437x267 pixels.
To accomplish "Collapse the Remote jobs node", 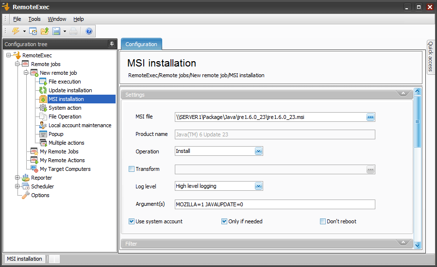I will (x=17, y=64).
